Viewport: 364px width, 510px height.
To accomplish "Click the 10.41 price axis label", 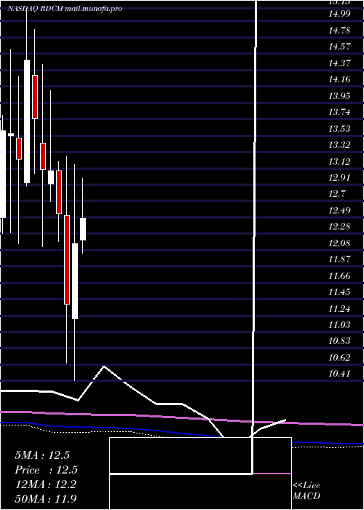I will pyautogui.click(x=339, y=374).
